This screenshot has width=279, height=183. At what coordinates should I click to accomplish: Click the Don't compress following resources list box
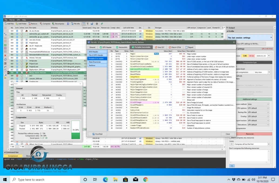pyautogui.click(x=250, y=156)
